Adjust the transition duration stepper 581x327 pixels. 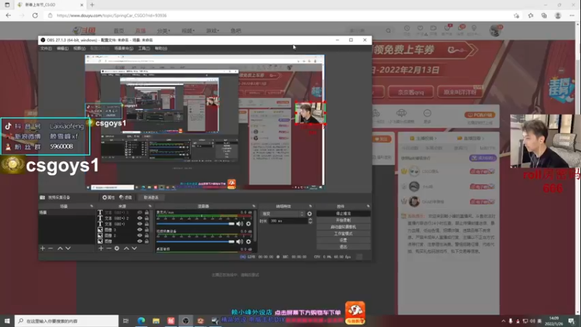coord(310,221)
